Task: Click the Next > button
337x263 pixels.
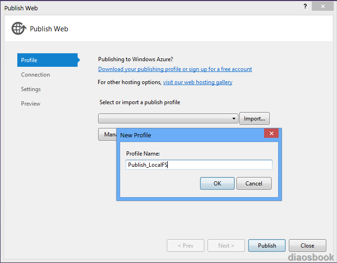Action: click(x=226, y=245)
